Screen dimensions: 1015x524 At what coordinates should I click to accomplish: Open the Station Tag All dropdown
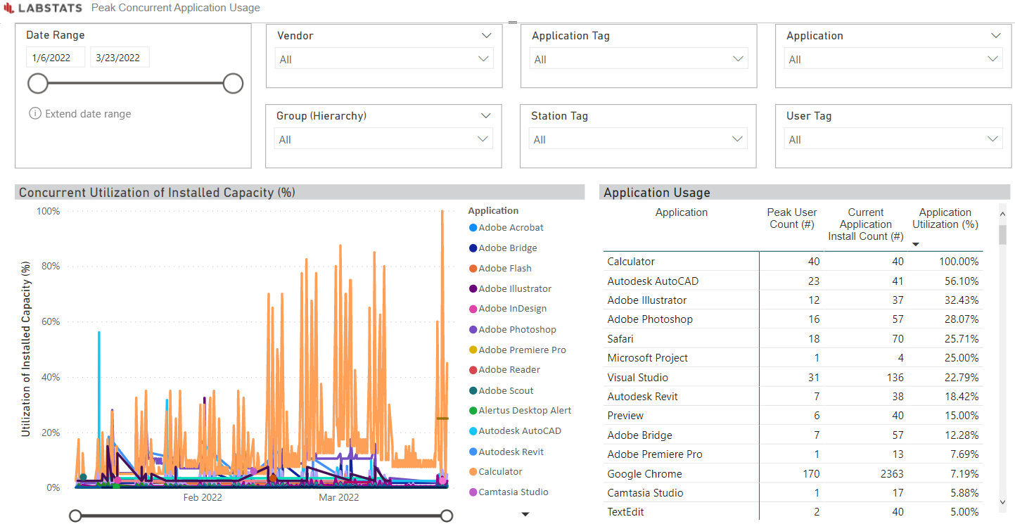[638, 139]
